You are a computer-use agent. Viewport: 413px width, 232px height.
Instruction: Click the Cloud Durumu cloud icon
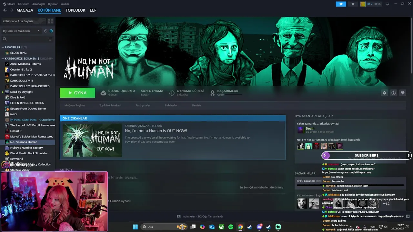(103, 93)
